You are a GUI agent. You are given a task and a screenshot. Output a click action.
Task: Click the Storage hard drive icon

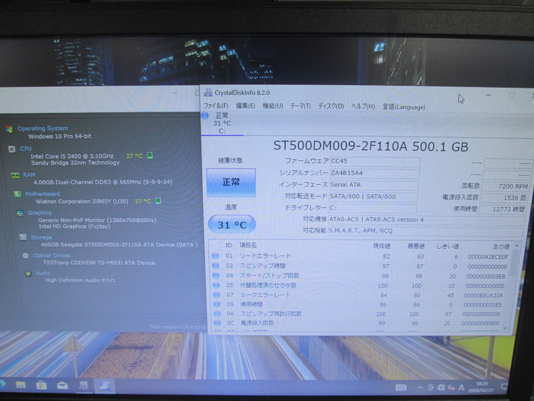[23, 237]
